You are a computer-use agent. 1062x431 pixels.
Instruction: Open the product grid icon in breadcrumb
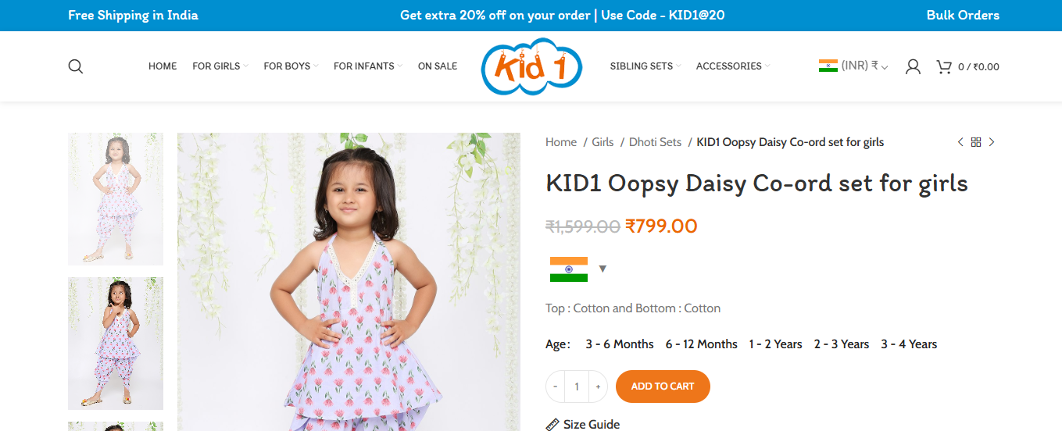pyautogui.click(x=976, y=142)
